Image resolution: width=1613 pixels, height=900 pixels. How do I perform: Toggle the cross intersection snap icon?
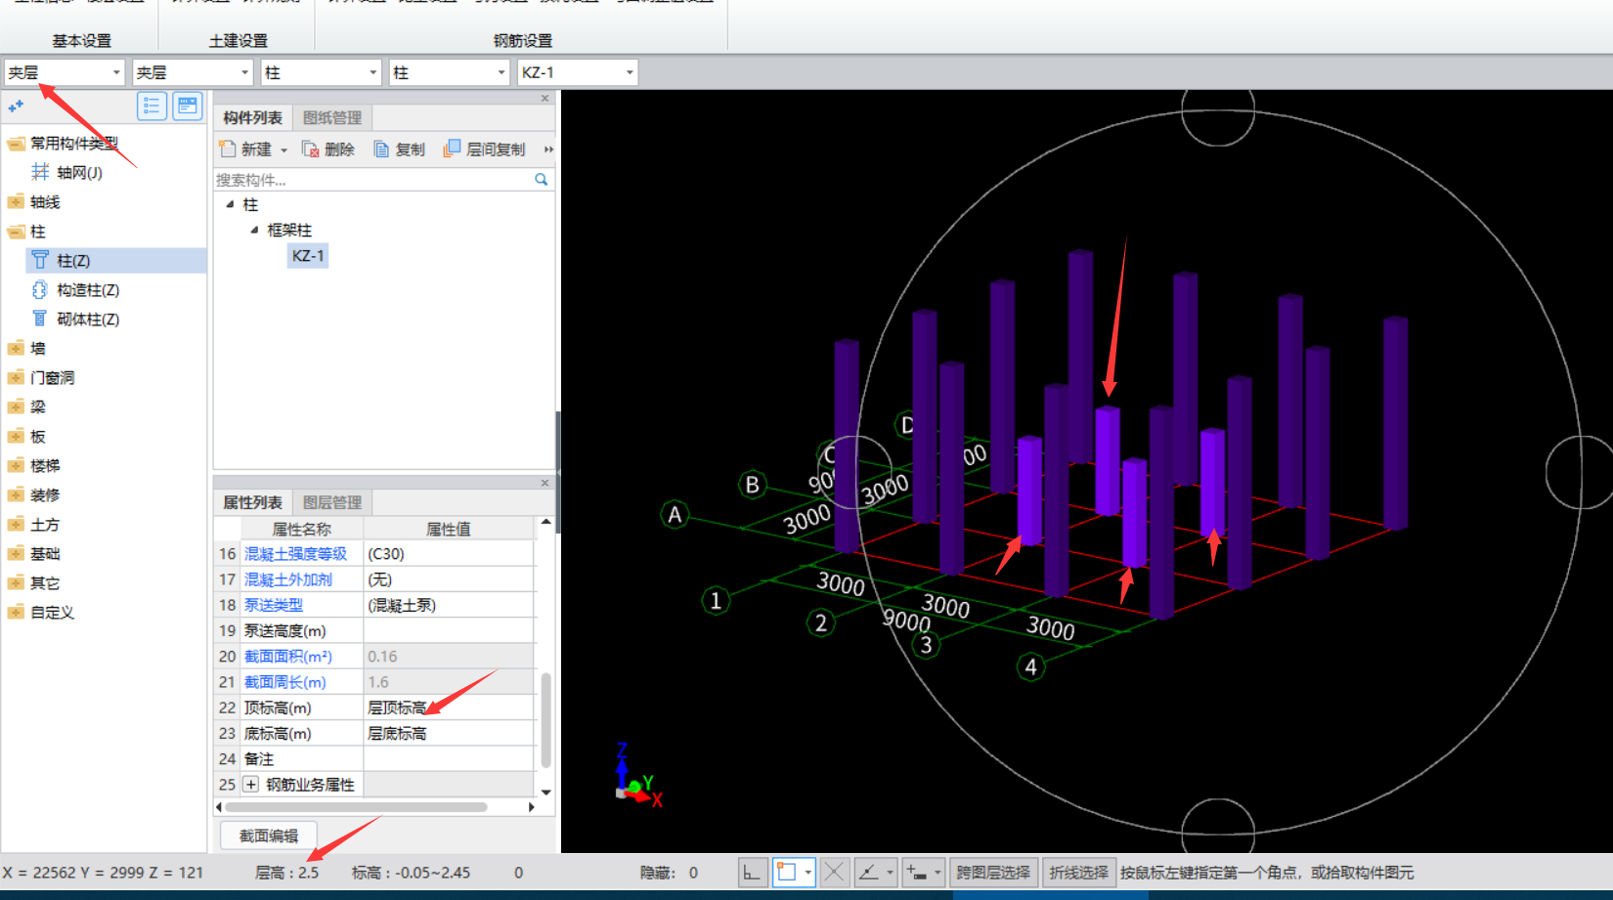click(x=834, y=872)
